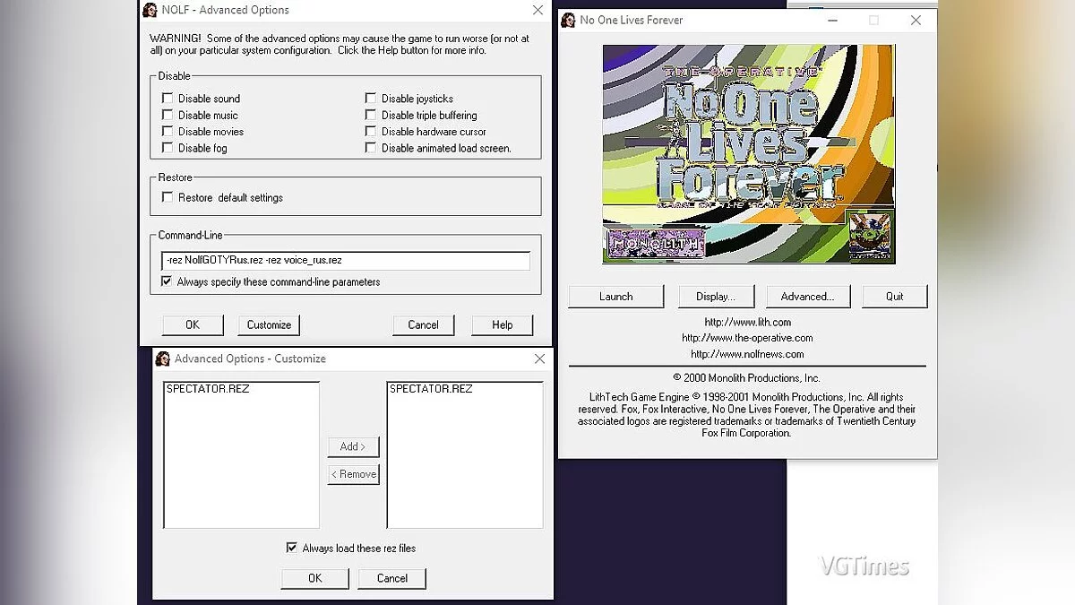Check Disable triple buffering
The image size is (1075, 605).
pos(371,115)
